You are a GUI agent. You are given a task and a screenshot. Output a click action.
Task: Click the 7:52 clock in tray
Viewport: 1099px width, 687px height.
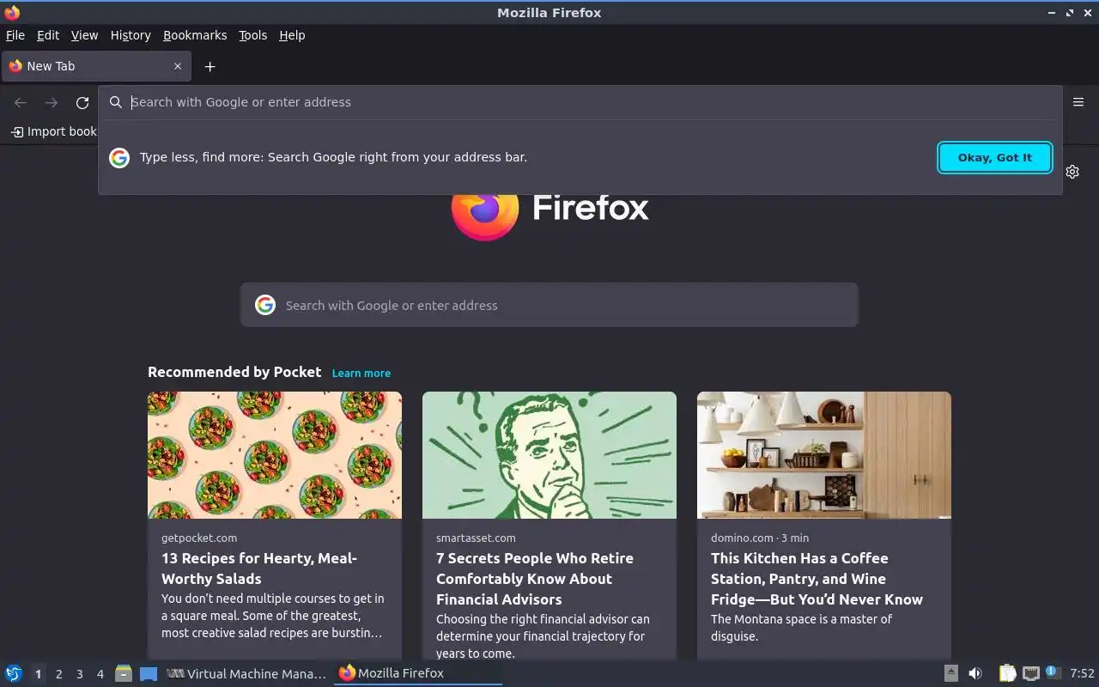point(1082,673)
